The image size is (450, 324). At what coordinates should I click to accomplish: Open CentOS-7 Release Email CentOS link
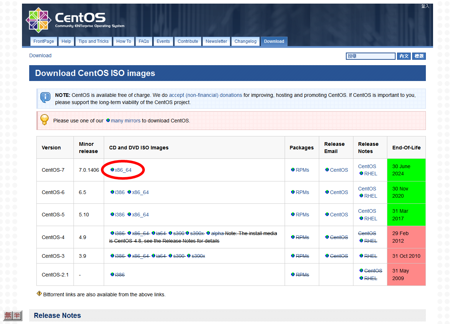339,170
